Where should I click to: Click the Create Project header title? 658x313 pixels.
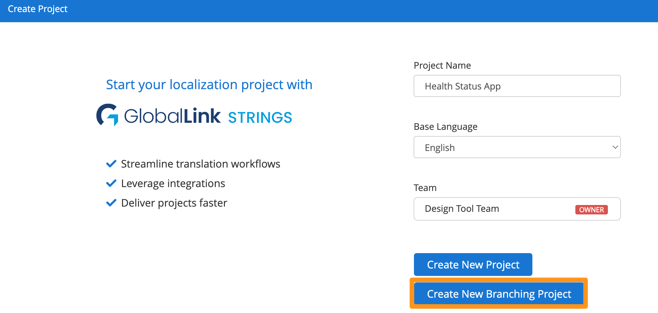point(38,9)
